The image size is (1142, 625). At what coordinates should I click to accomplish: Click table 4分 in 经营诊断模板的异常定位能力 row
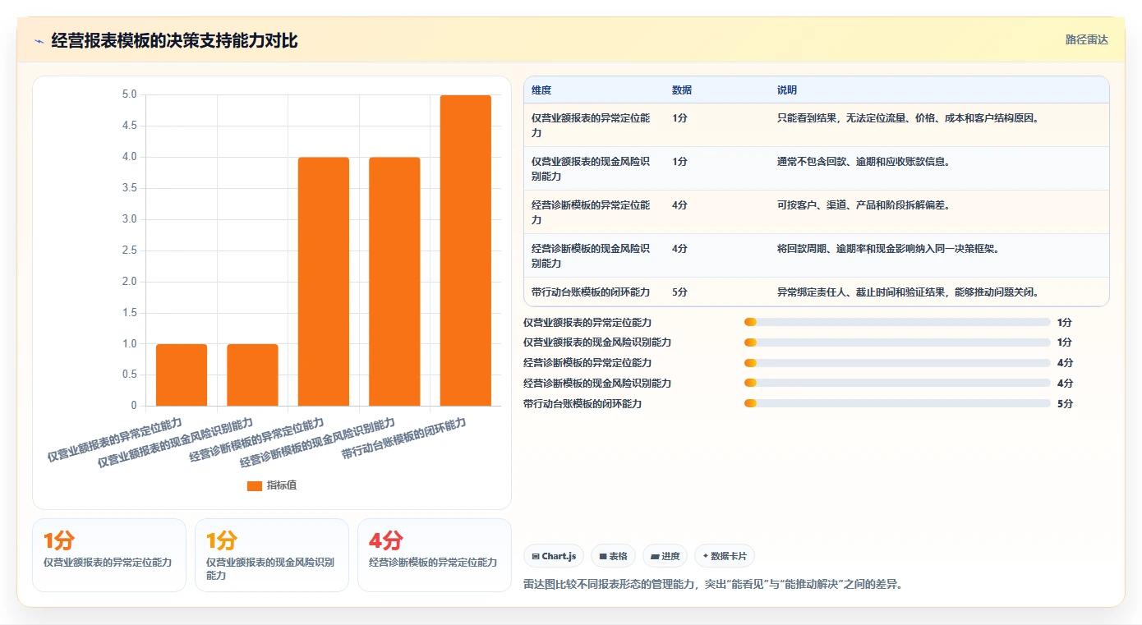coord(679,205)
